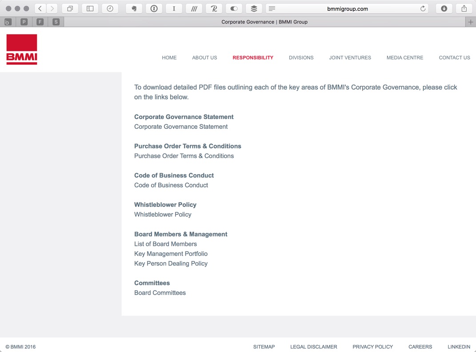This screenshot has height=352, width=476.
Task: Open the 1Password extension
Action: click(154, 8)
